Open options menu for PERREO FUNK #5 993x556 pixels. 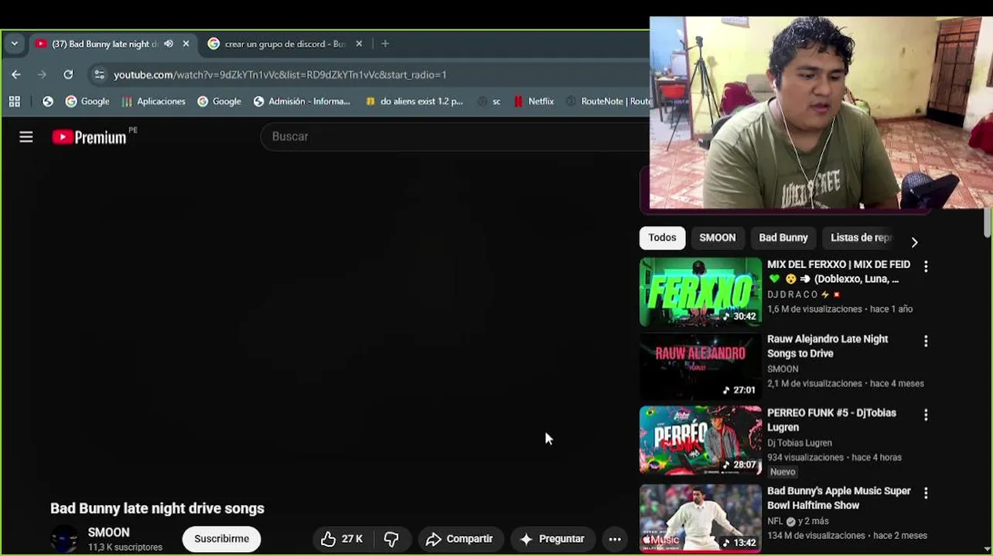(x=926, y=415)
